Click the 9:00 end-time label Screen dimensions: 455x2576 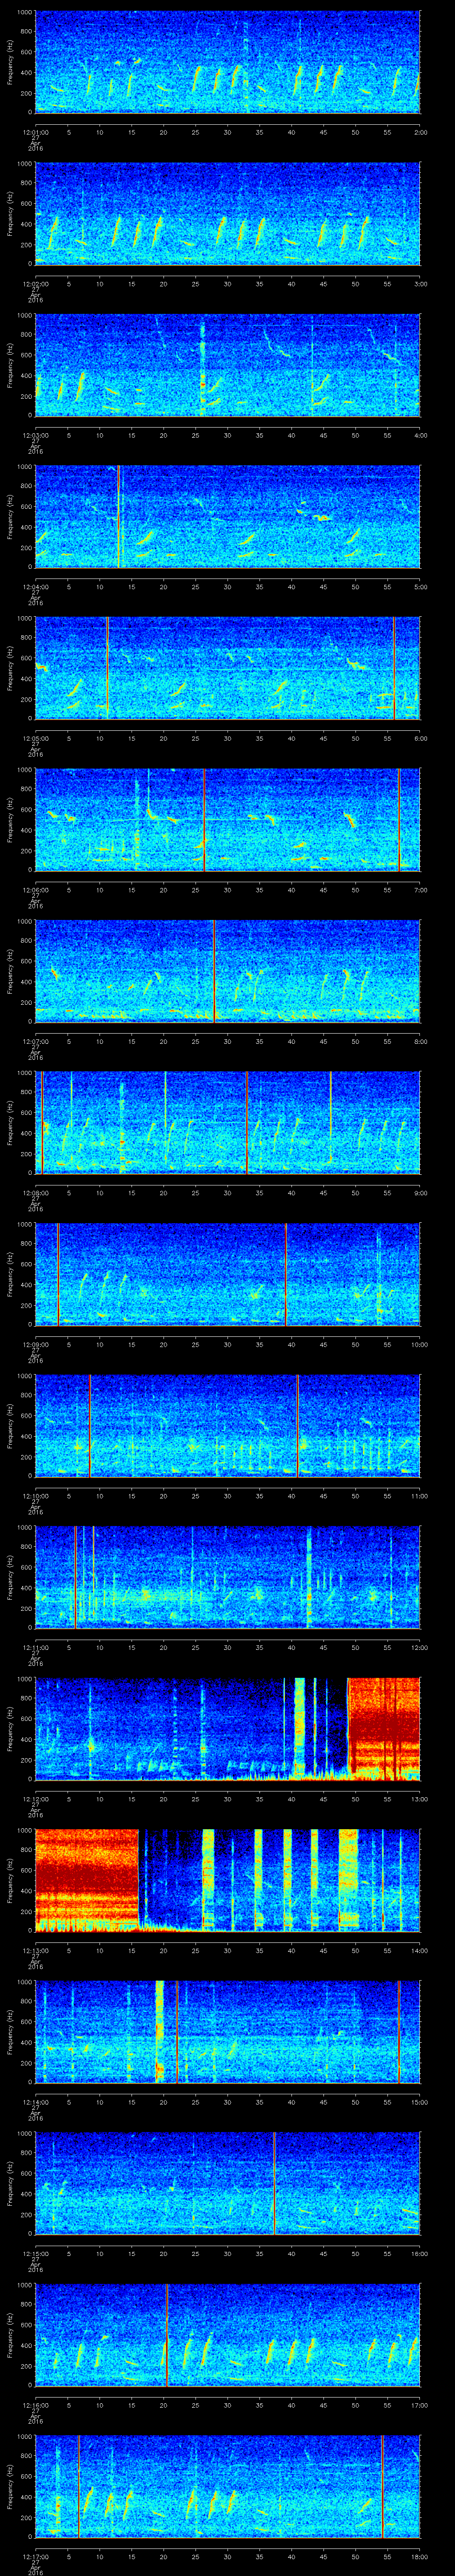(420, 1194)
